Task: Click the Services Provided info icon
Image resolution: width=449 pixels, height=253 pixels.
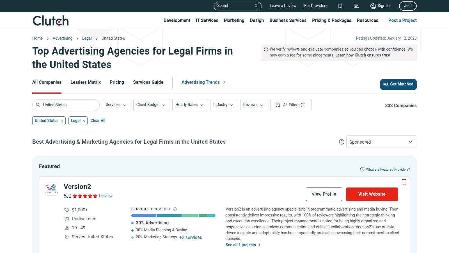Action: [175, 209]
